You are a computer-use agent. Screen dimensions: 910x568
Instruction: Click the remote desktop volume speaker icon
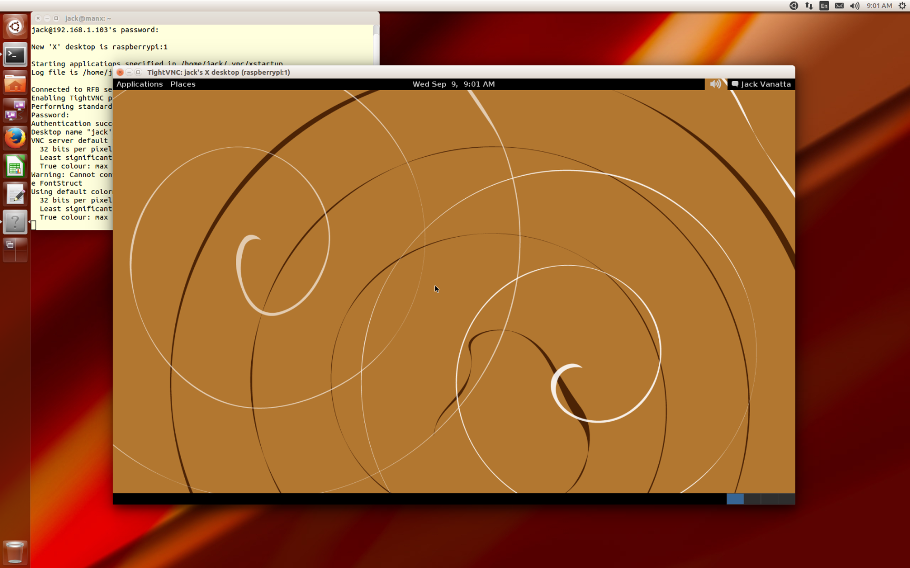pyautogui.click(x=715, y=84)
